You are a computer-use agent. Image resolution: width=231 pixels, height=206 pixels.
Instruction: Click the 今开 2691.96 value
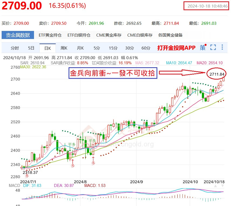tap(96, 23)
